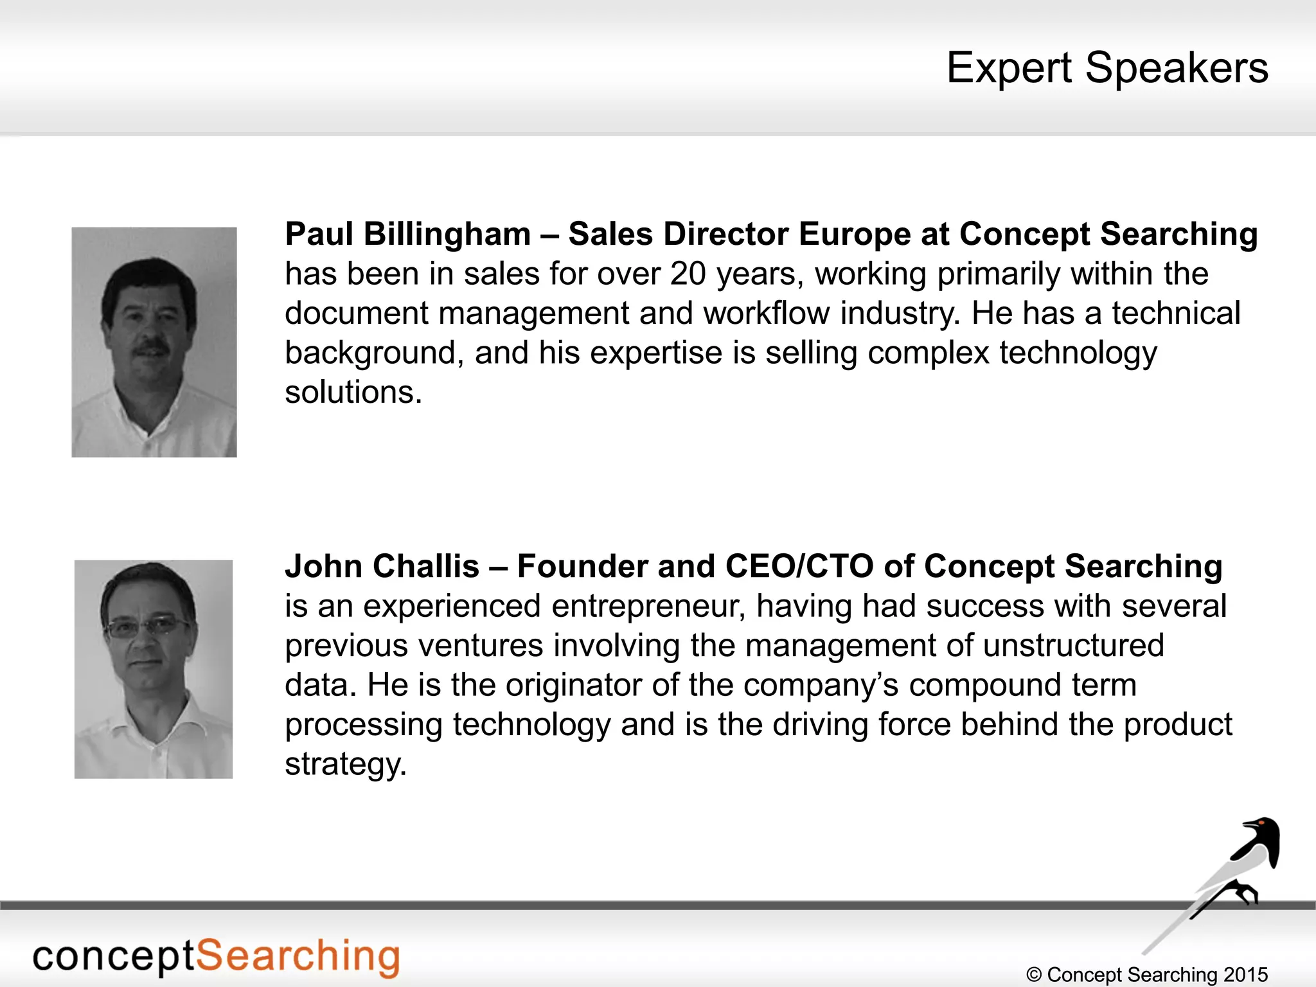Click the copyright "Concept Searching 2015" text

(x=1148, y=974)
